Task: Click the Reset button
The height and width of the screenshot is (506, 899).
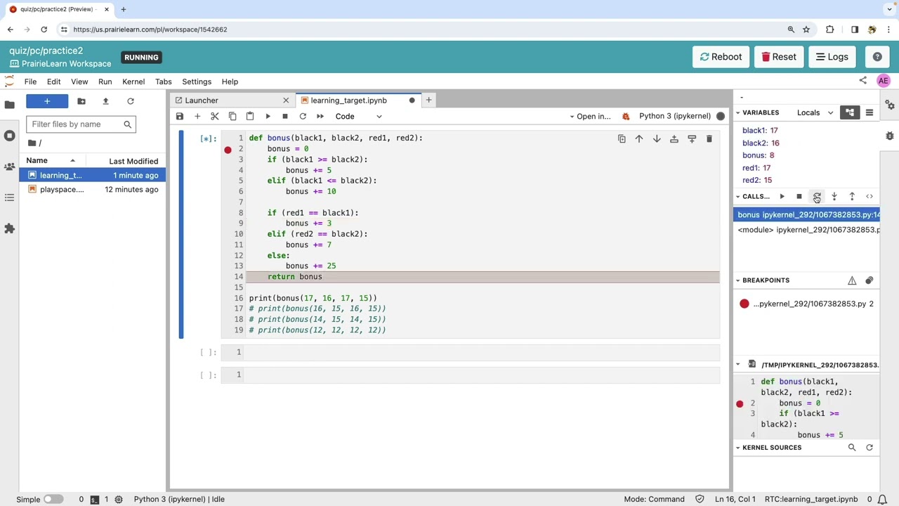Action: tap(779, 57)
